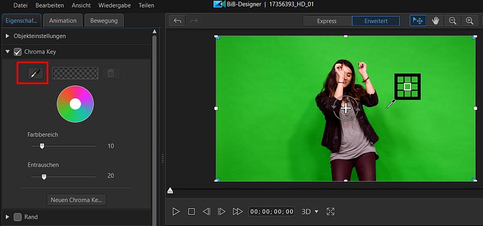This screenshot has height=226, width=483.
Task: Click the Neuen Chroma Key button
Action: click(77, 200)
